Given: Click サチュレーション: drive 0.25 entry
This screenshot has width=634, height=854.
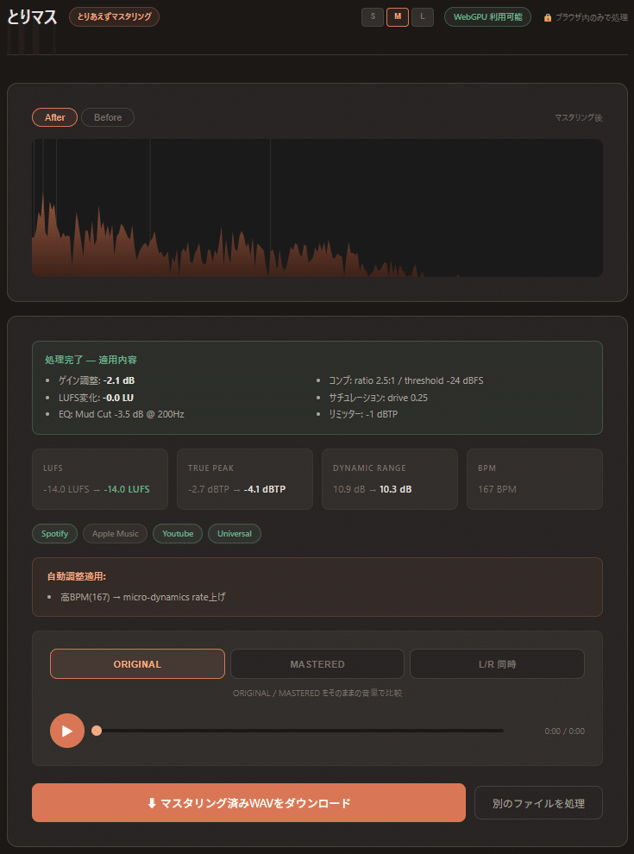Looking at the screenshot, I should click(378, 398).
